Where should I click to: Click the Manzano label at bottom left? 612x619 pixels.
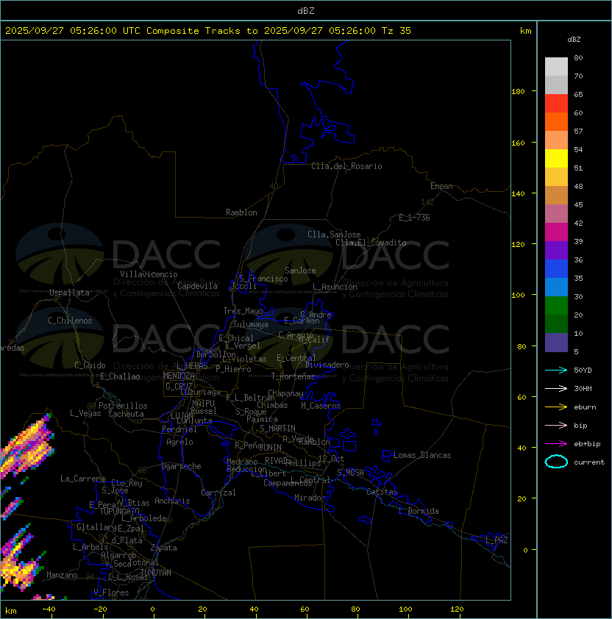point(62,575)
